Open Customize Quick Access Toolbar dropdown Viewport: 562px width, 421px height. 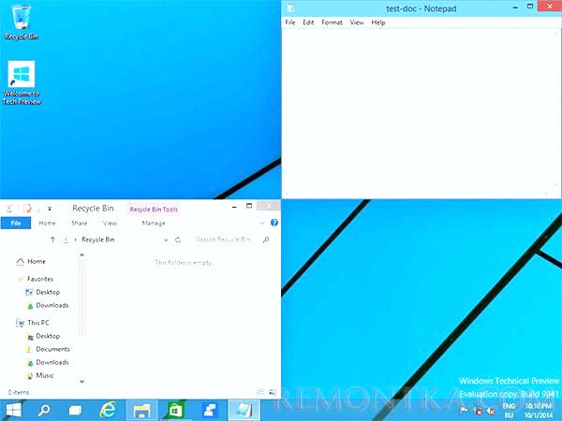click(x=50, y=209)
